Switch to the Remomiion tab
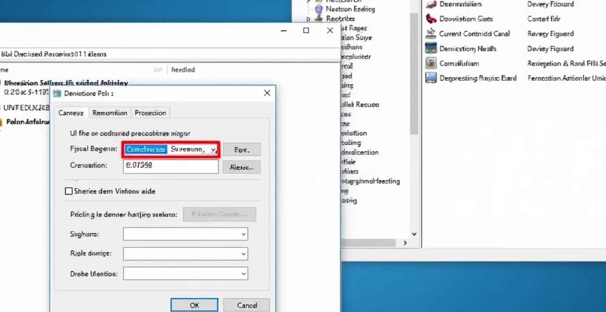 pyautogui.click(x=109, y=113)
